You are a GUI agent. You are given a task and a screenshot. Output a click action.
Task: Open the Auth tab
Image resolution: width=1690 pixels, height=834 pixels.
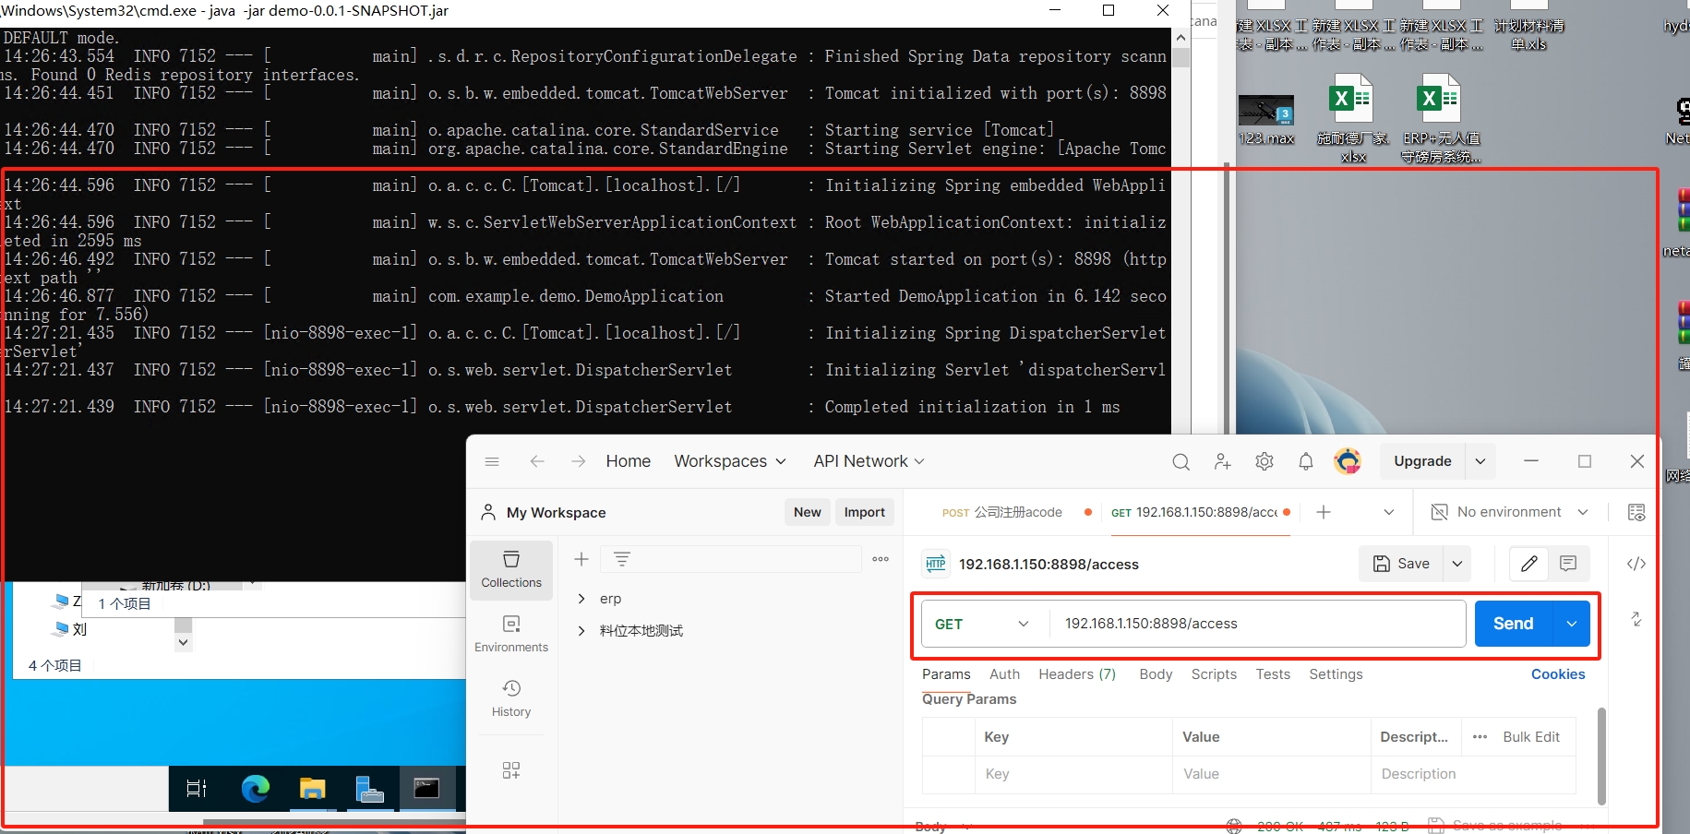(x=1004, y=674)
